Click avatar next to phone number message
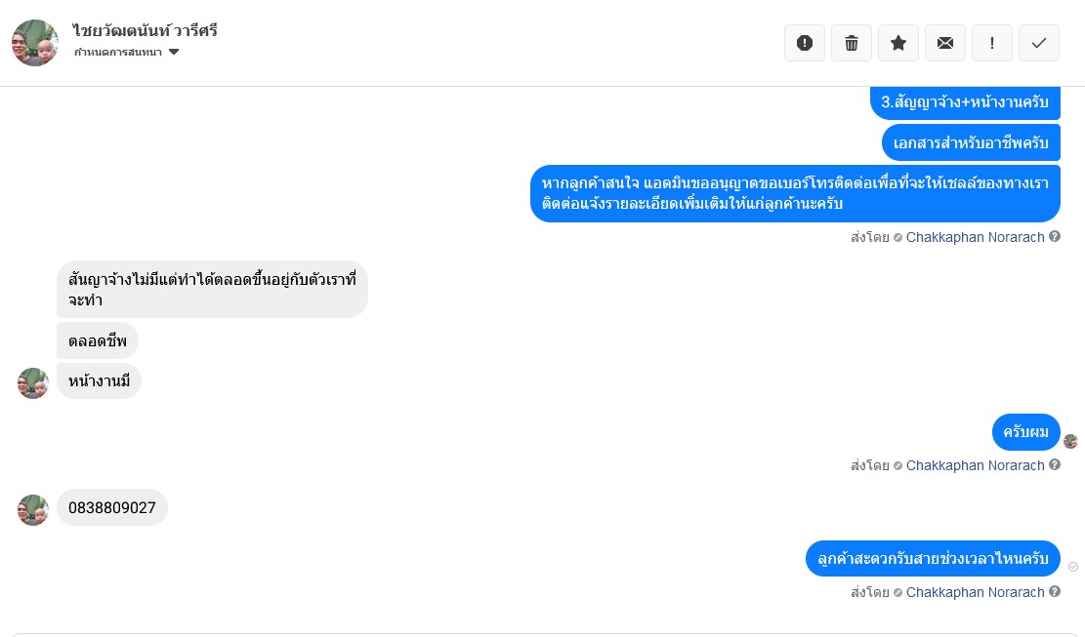The width and height of the screenshot is (1085, 637). pos(33,509)
